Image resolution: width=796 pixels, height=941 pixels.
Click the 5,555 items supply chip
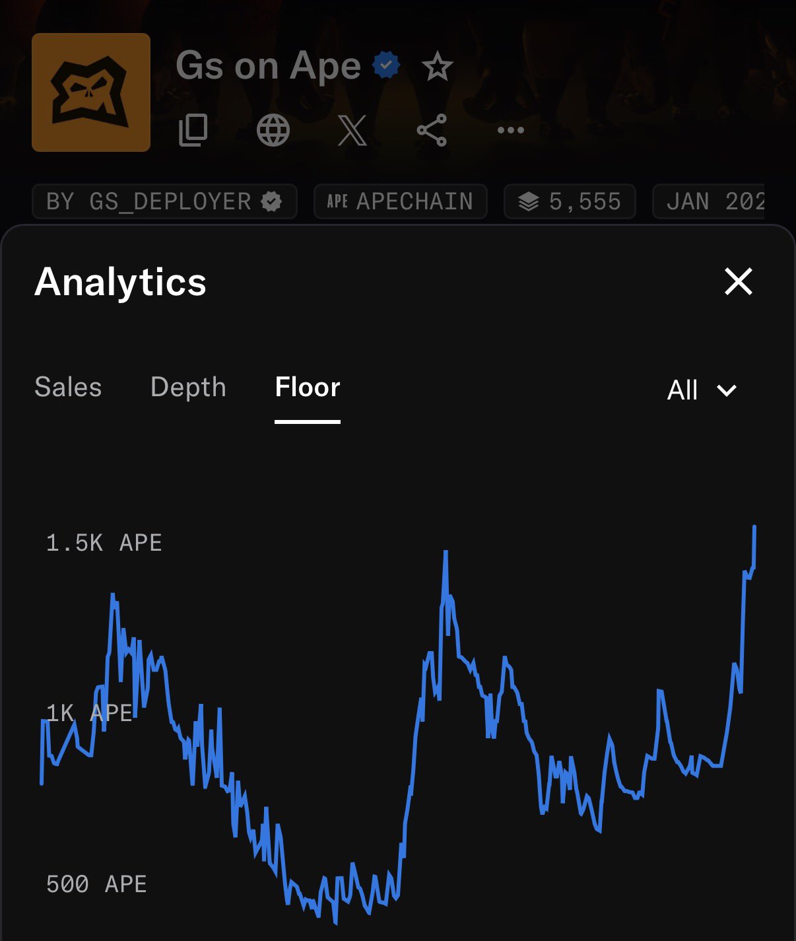click(570, 201)
